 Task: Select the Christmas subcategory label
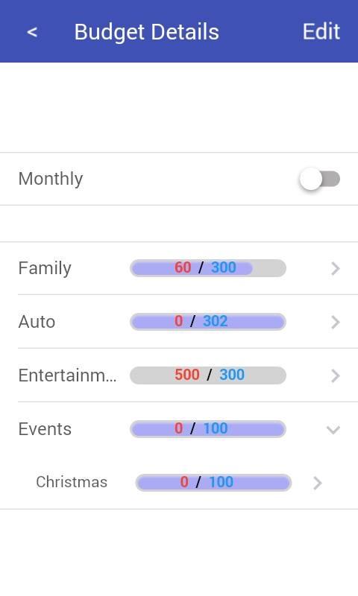pos(72,482)
